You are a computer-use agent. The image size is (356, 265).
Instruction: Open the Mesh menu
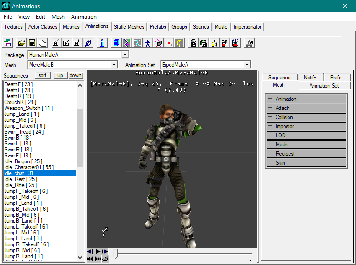click(58, 17)
